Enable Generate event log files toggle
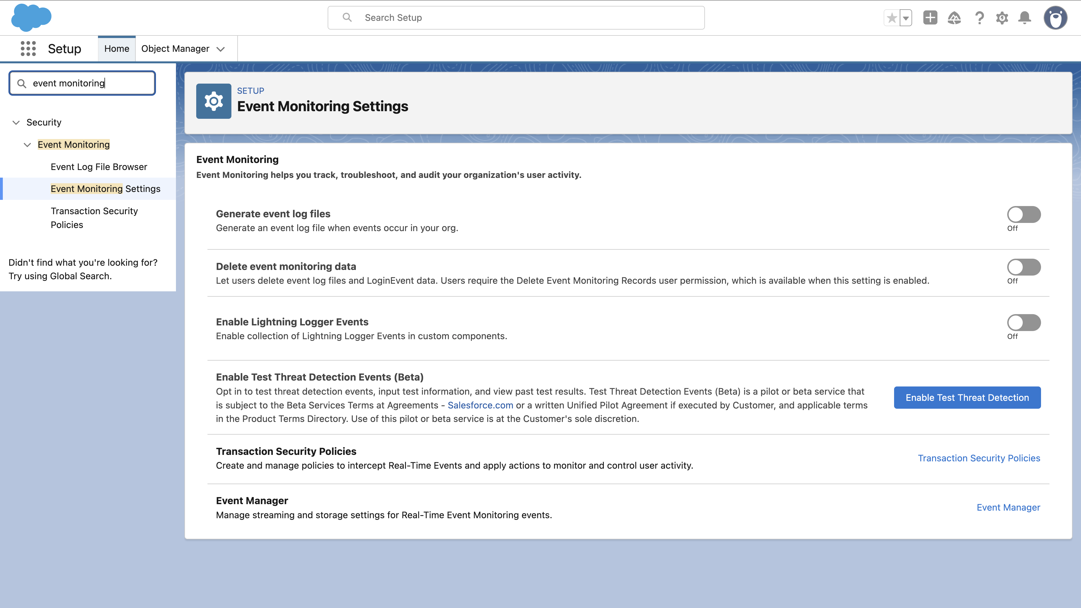The image size is (1081, 608). click(x=1024, y=214)
